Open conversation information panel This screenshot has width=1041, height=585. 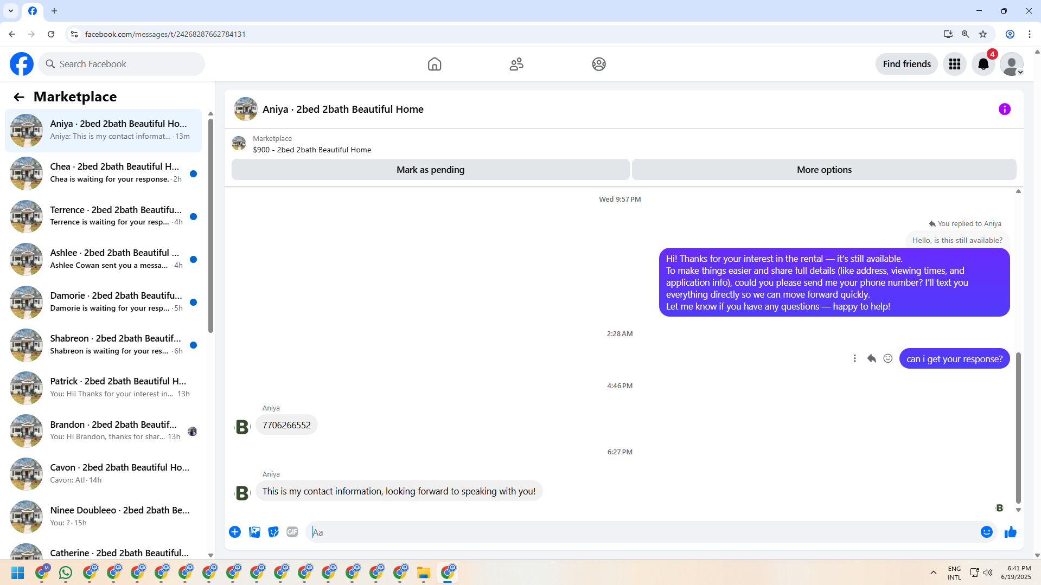pos(1005,109)
